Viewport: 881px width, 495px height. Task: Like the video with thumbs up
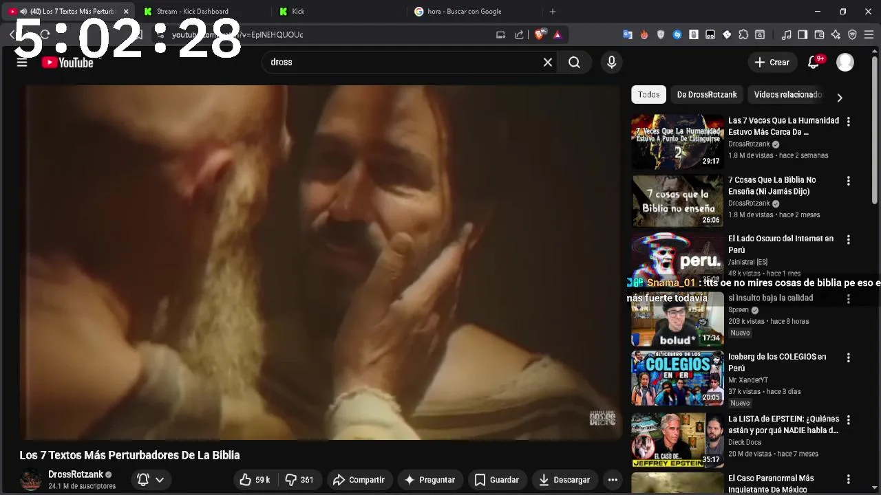click(255, 480)
